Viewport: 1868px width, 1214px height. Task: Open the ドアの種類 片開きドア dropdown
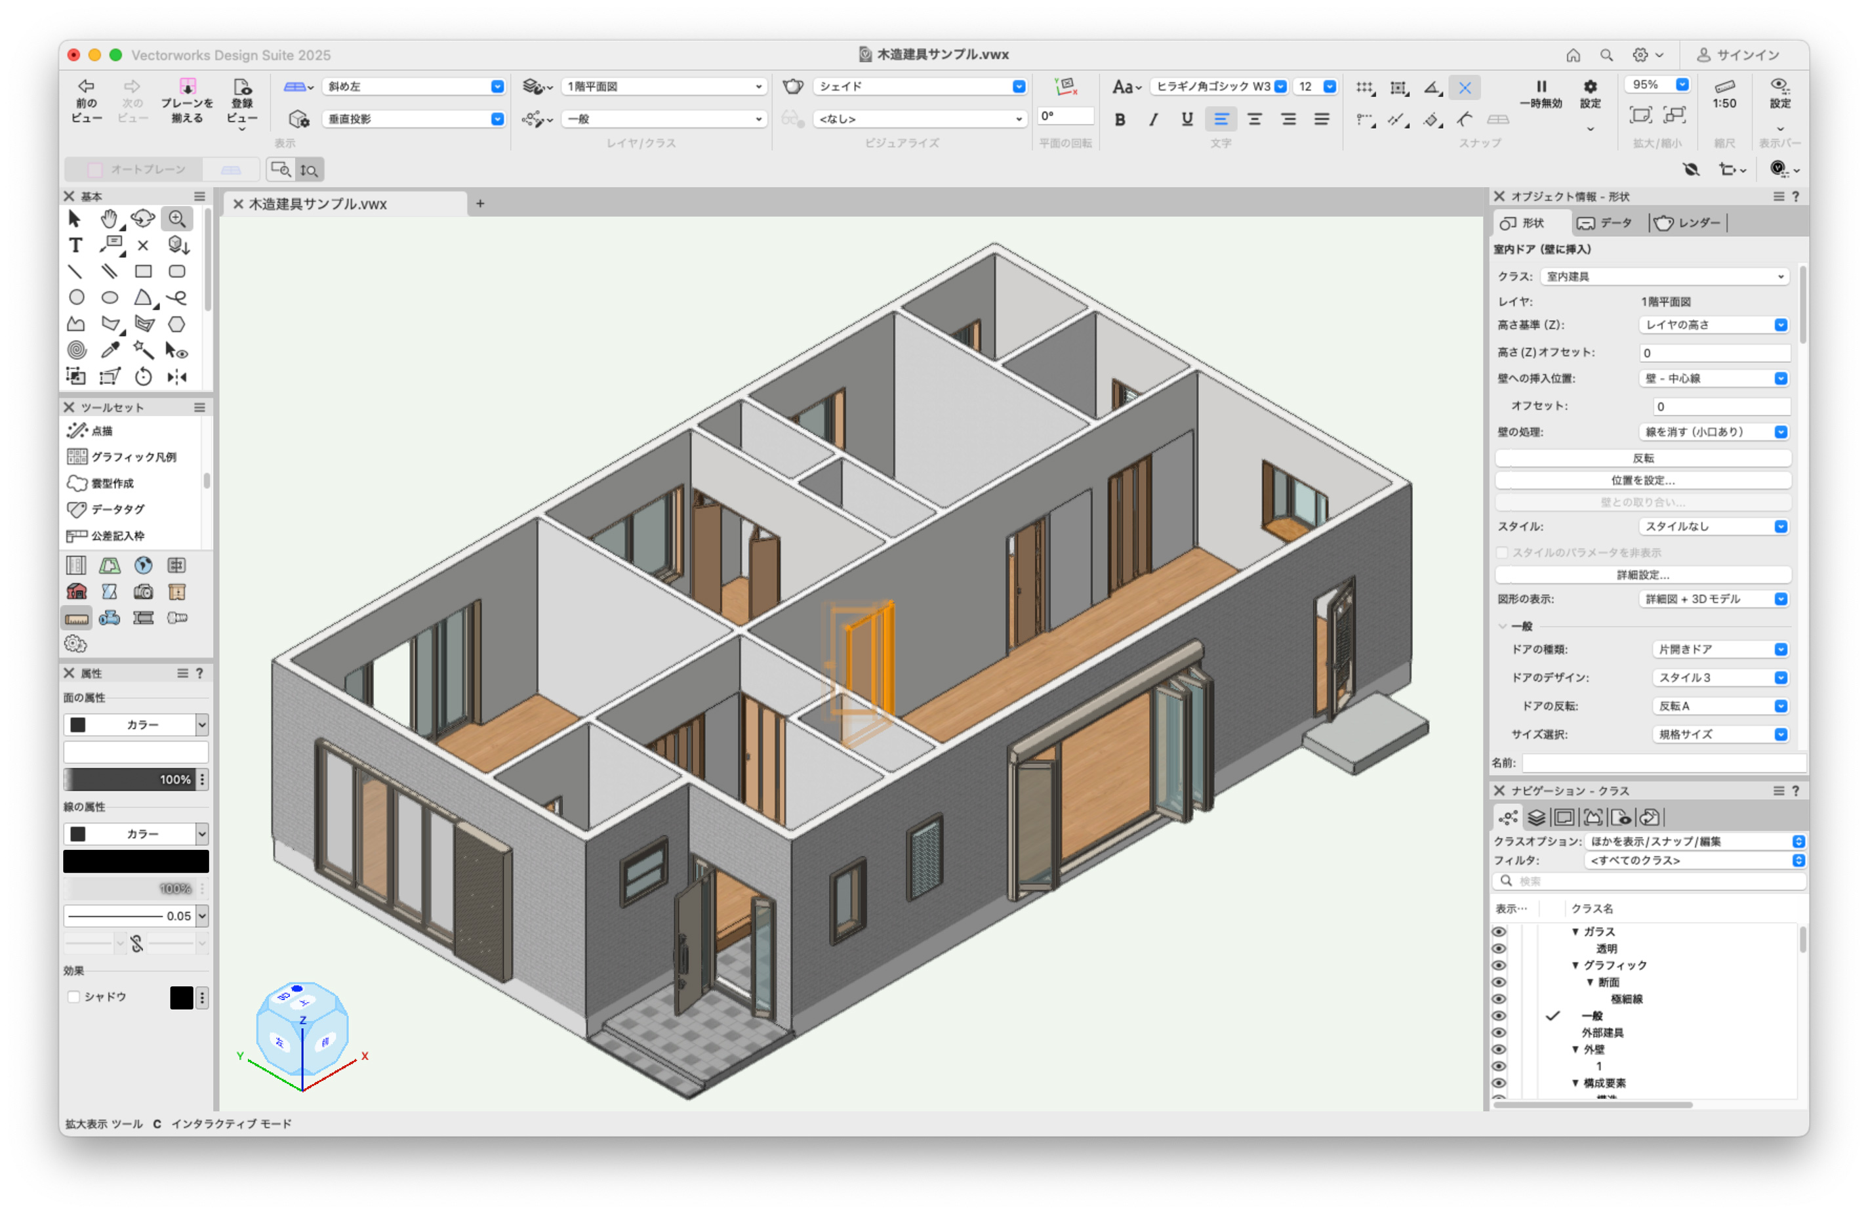pyautogui.click(x=1720, y=650)
